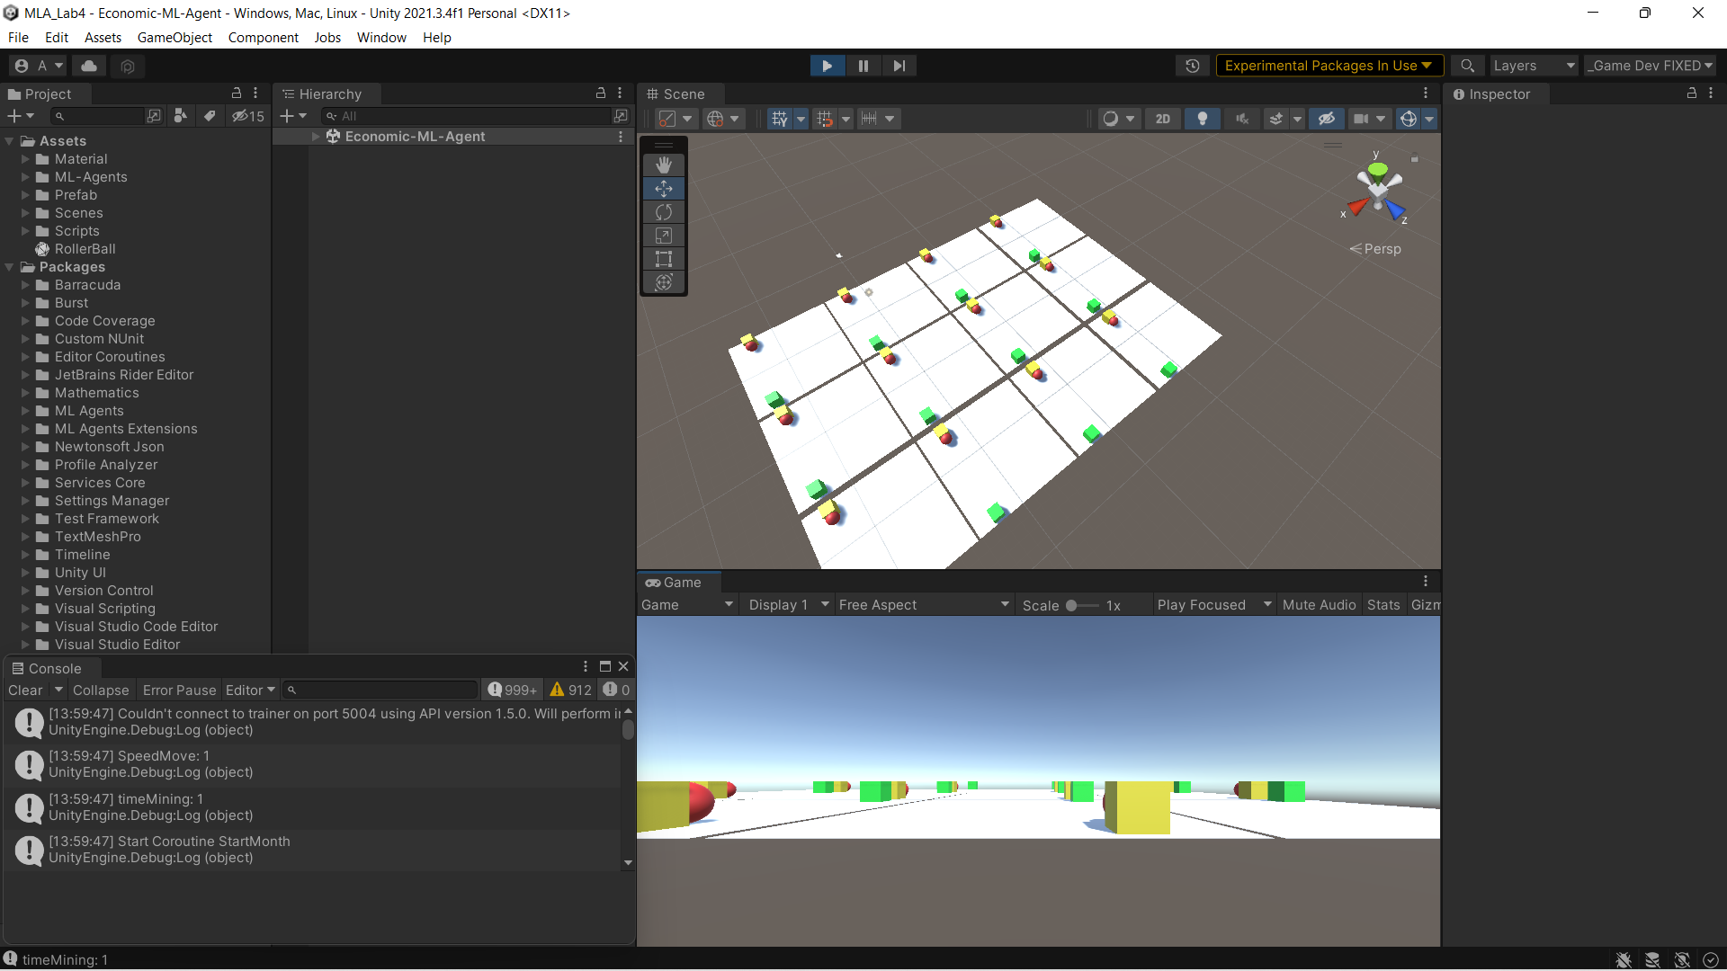Open the Component menu
1727x971 pixels.
(263, 38)
